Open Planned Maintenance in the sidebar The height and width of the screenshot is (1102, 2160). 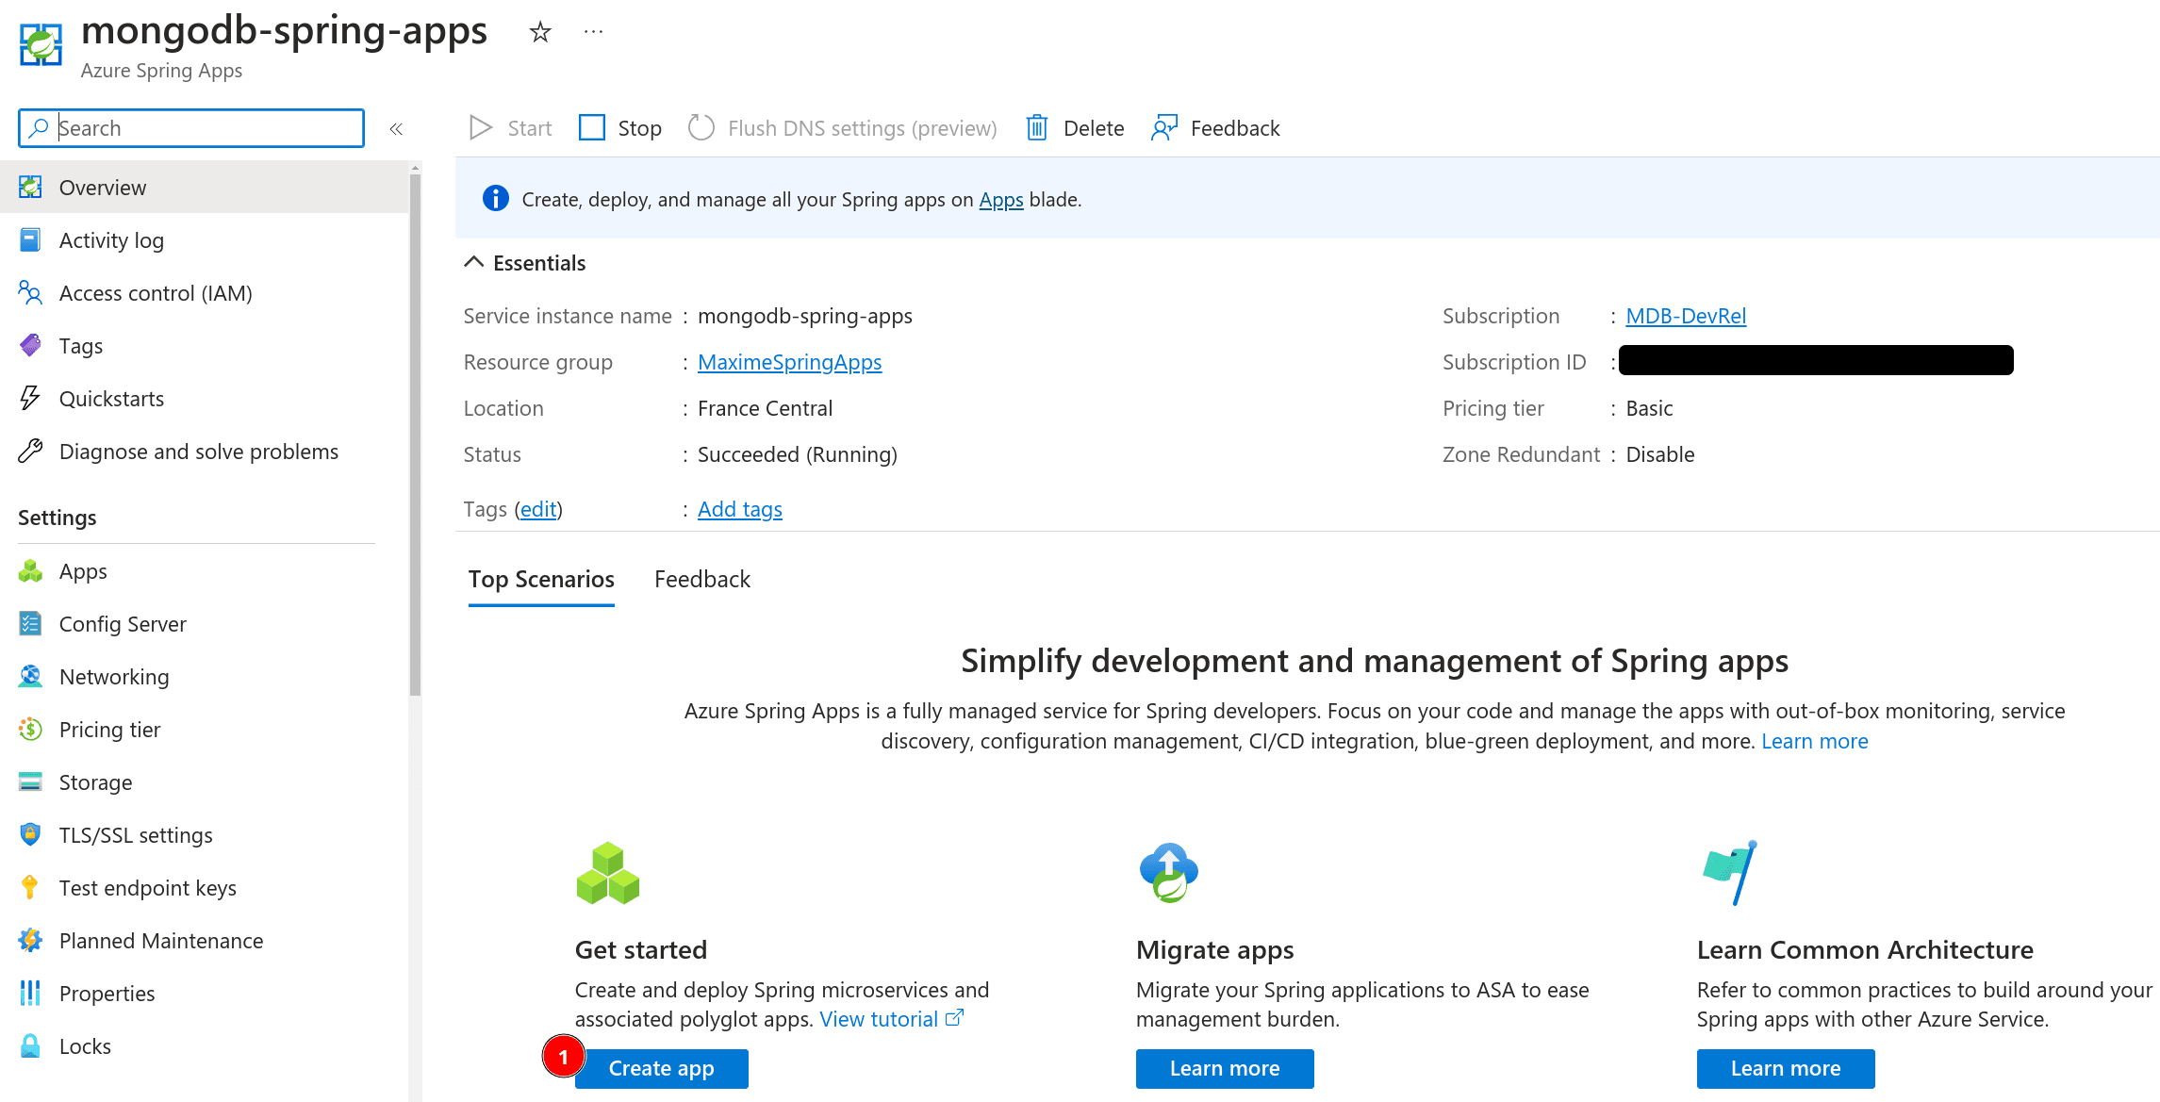click(160, 941)
